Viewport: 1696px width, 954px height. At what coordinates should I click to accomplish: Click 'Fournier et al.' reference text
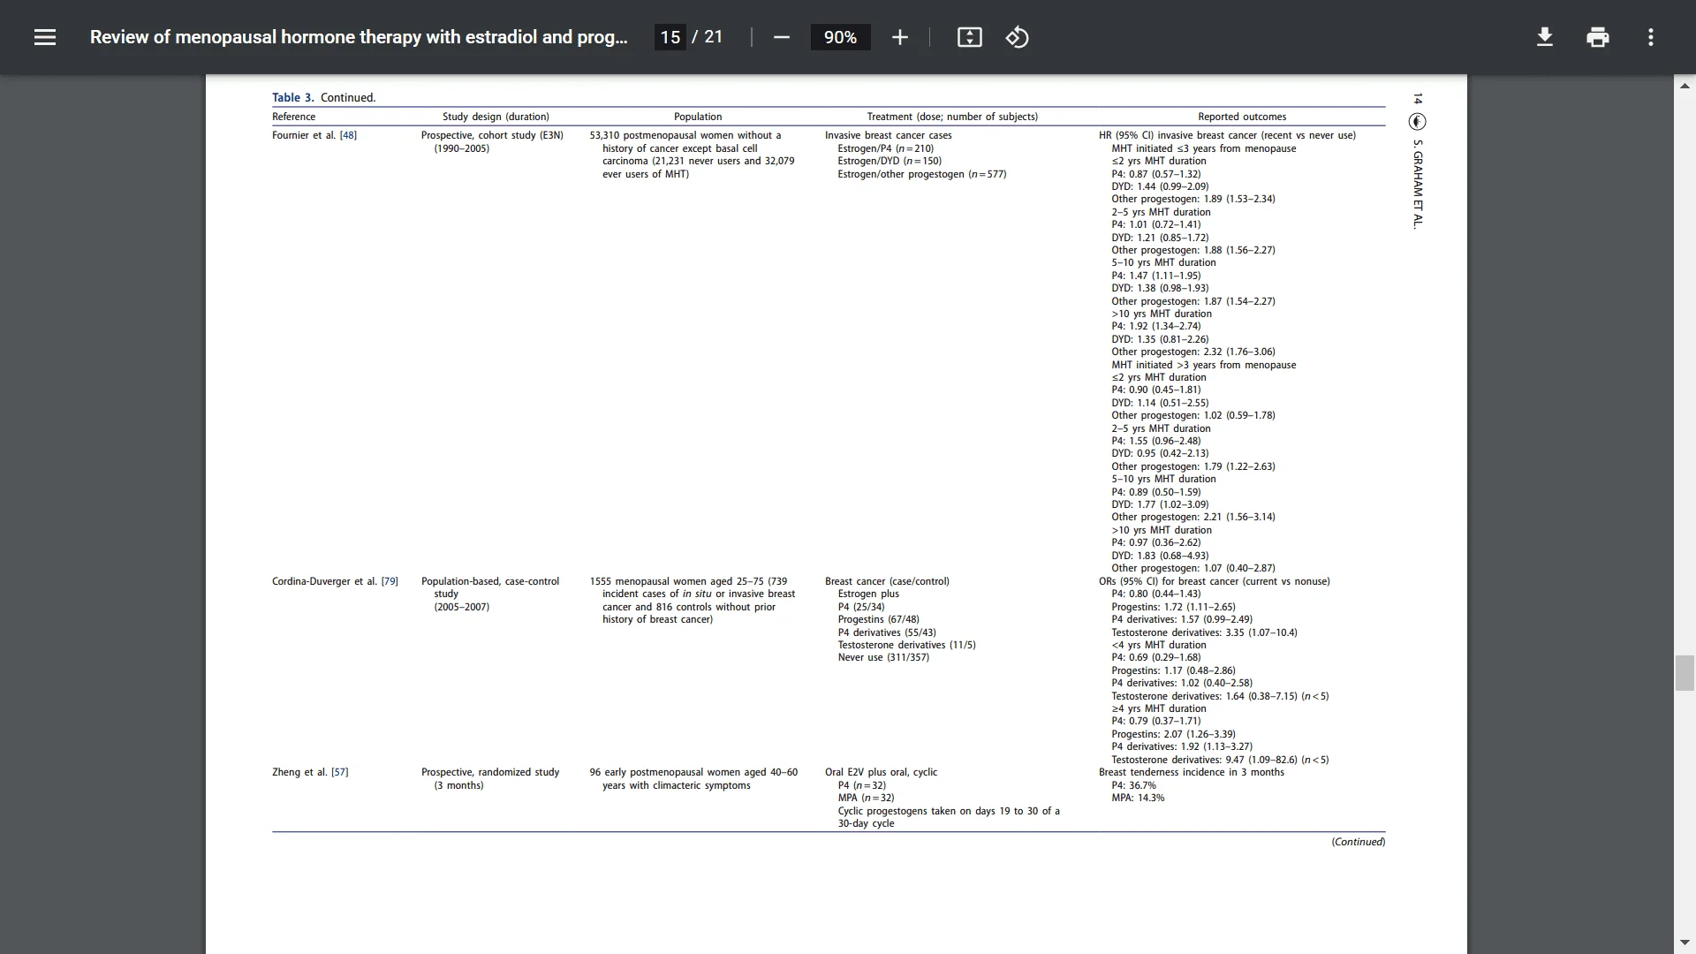[304, 135]
